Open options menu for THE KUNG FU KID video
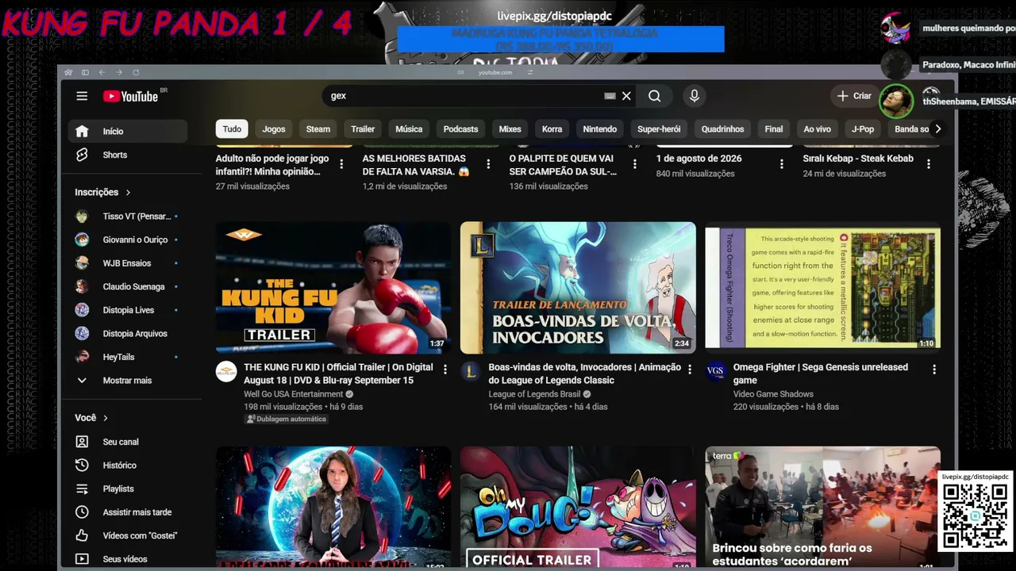1016x571 pixels. [445, 370]
